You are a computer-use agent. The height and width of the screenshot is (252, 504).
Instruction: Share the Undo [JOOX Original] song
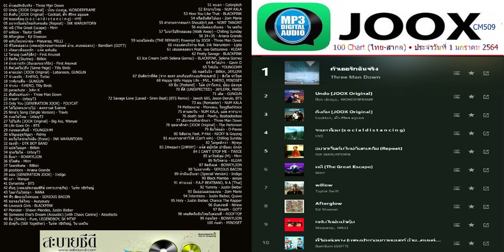point(486,97)
